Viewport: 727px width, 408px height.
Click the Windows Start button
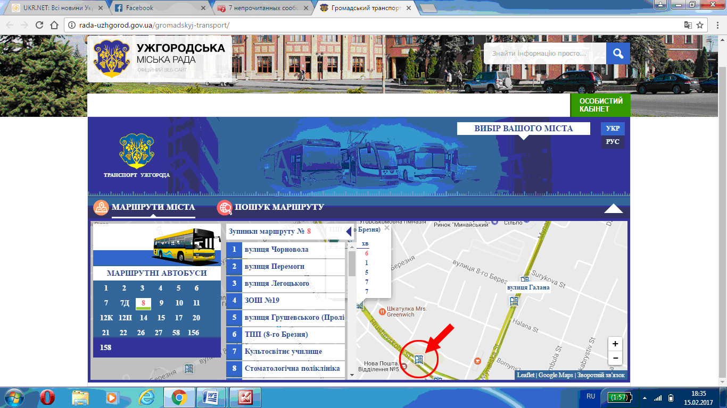14,397
